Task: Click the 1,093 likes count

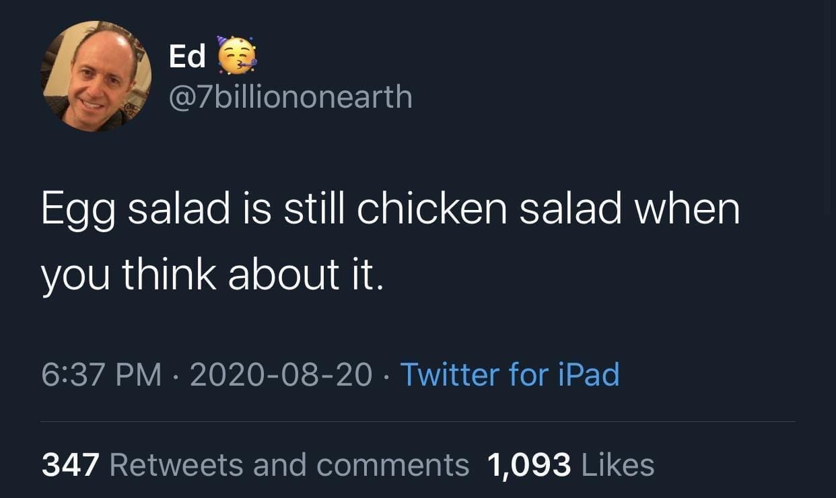Action: point(528,465)
